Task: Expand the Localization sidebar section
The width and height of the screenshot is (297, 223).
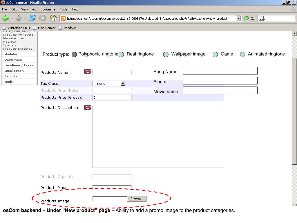Action: click(19, 71)
